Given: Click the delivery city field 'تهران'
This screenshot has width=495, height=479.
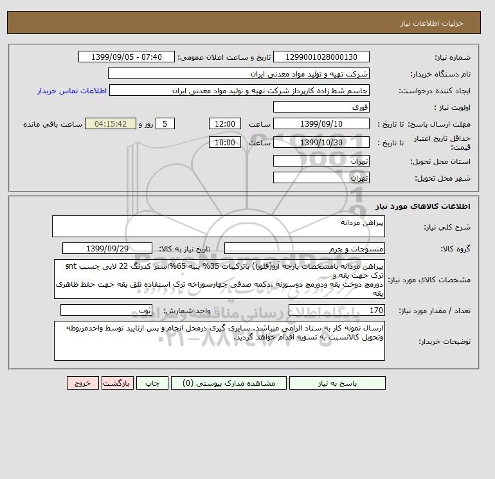Looking at the screenshot, I should pyautogui.click(x=321, y=177).
